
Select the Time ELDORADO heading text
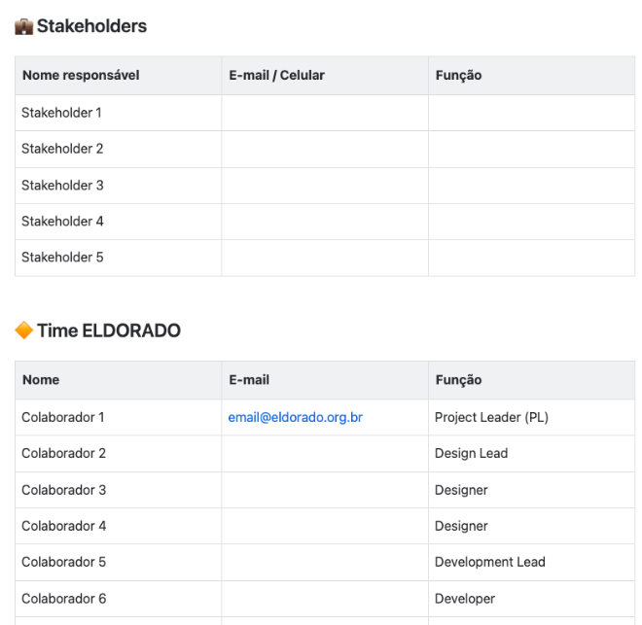point(109,330)
